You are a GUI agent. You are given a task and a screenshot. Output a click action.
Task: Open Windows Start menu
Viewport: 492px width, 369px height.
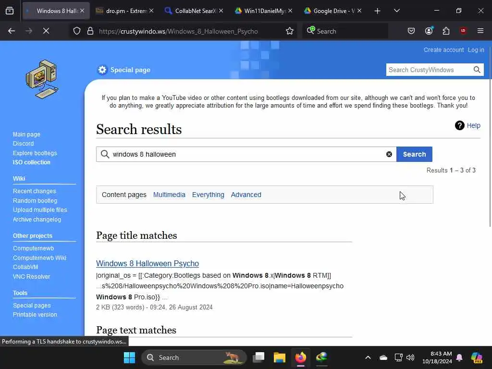[x=129, y=357]
